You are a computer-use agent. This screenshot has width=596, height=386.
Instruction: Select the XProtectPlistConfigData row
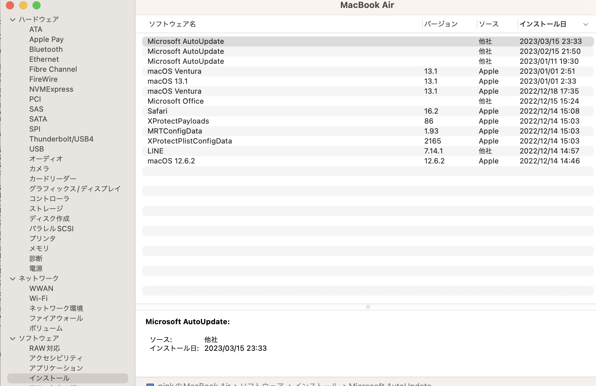pyautogui.click(x=368, y=141)
